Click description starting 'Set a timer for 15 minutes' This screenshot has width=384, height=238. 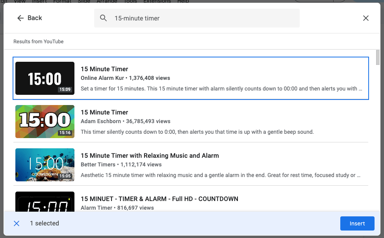221,89
